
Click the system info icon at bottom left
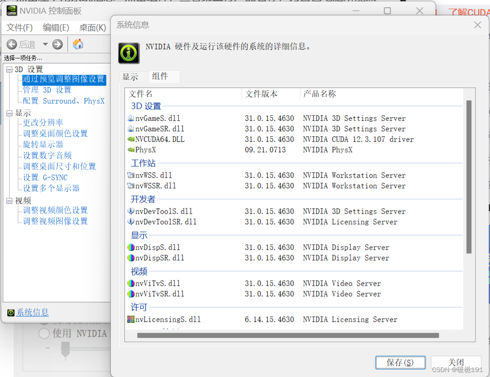11,313
